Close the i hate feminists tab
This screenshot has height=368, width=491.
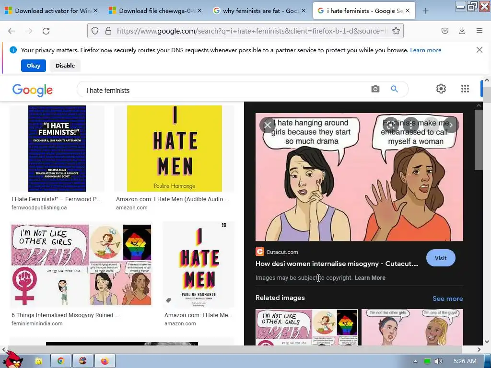pos(408,11)
